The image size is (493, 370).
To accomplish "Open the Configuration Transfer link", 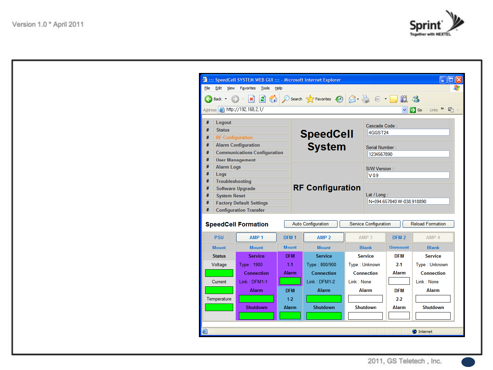I will click(240, 210).
